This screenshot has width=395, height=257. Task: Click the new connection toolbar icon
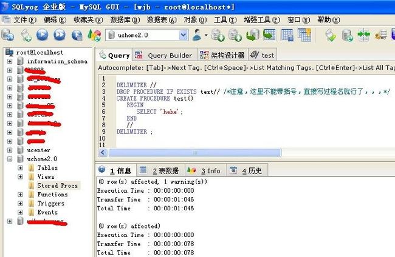[x=8, y=35]
